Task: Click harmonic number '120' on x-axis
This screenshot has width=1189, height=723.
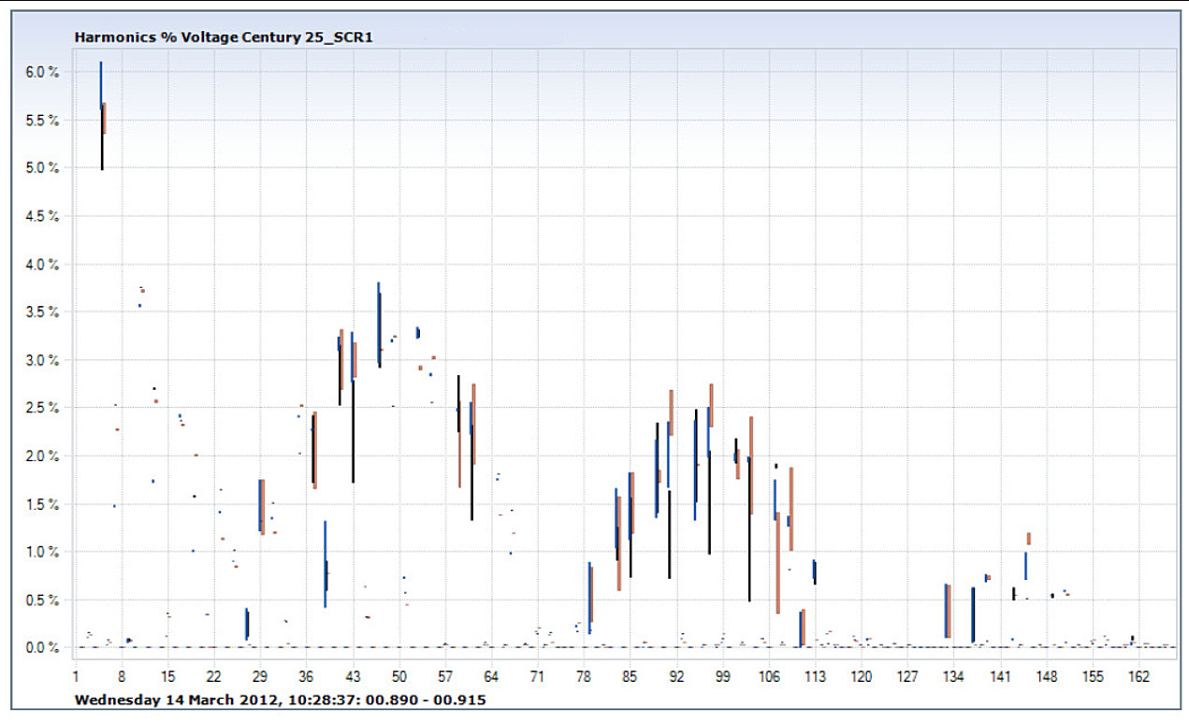Action: click(863, 675)
